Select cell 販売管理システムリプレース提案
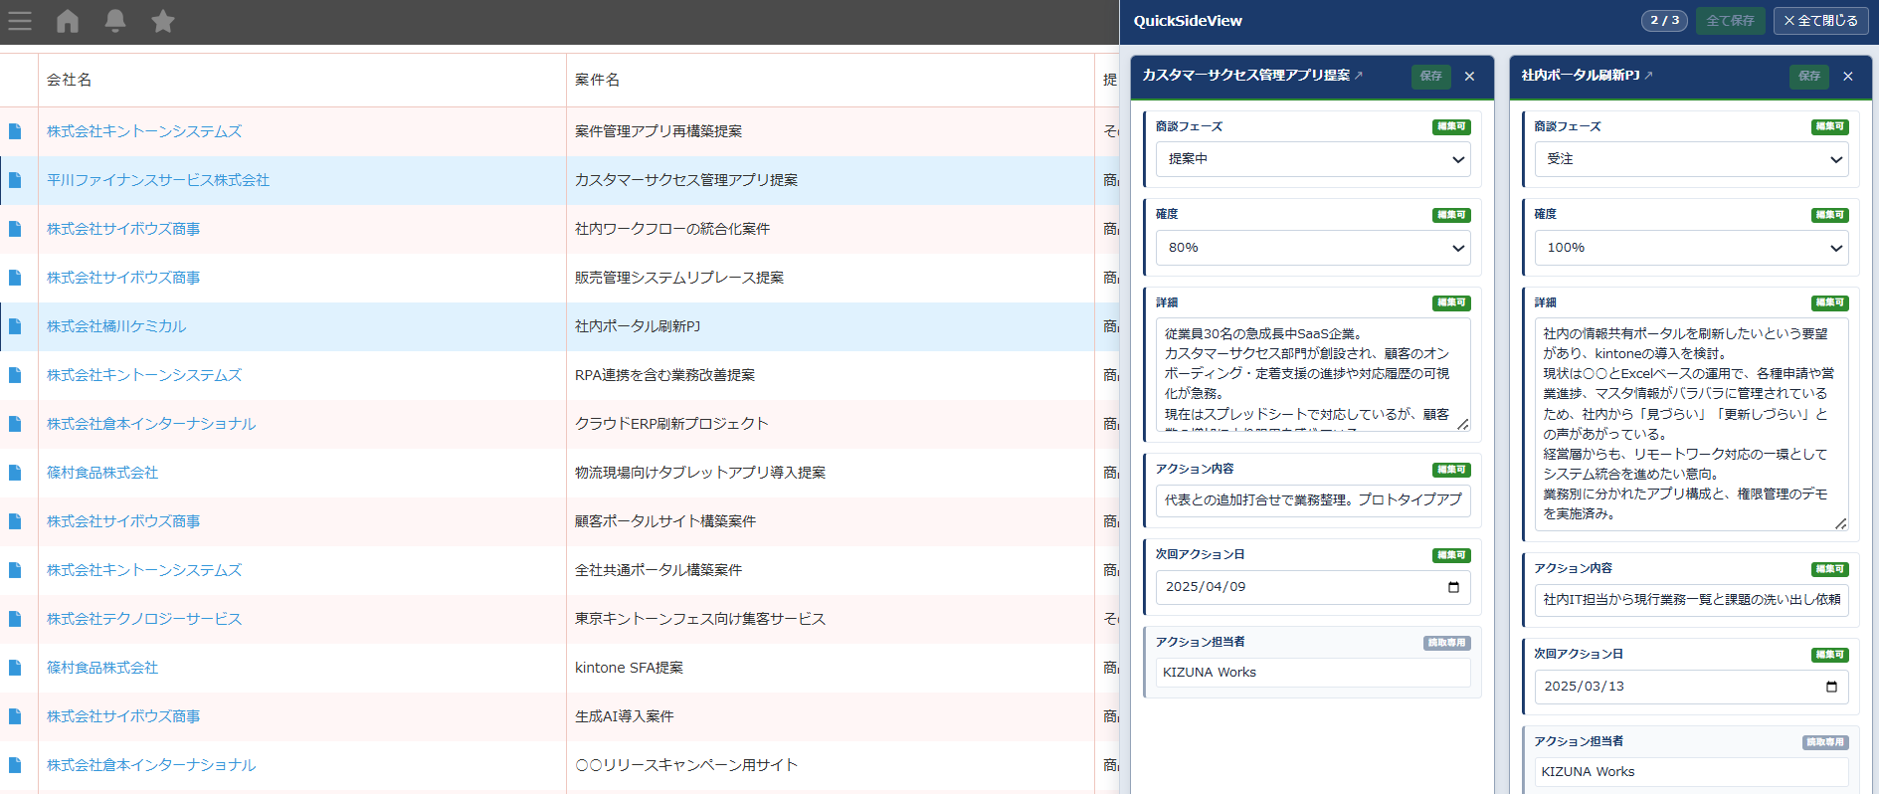This screenshot has height=794, width=1879. (830, 278)
